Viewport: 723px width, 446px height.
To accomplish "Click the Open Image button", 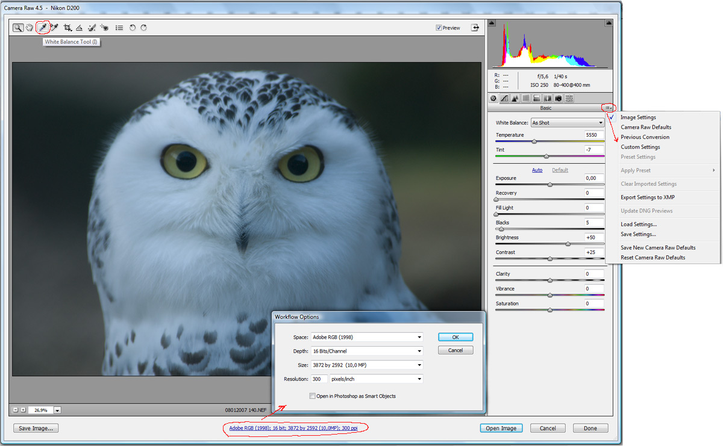I will click(501, 428).
